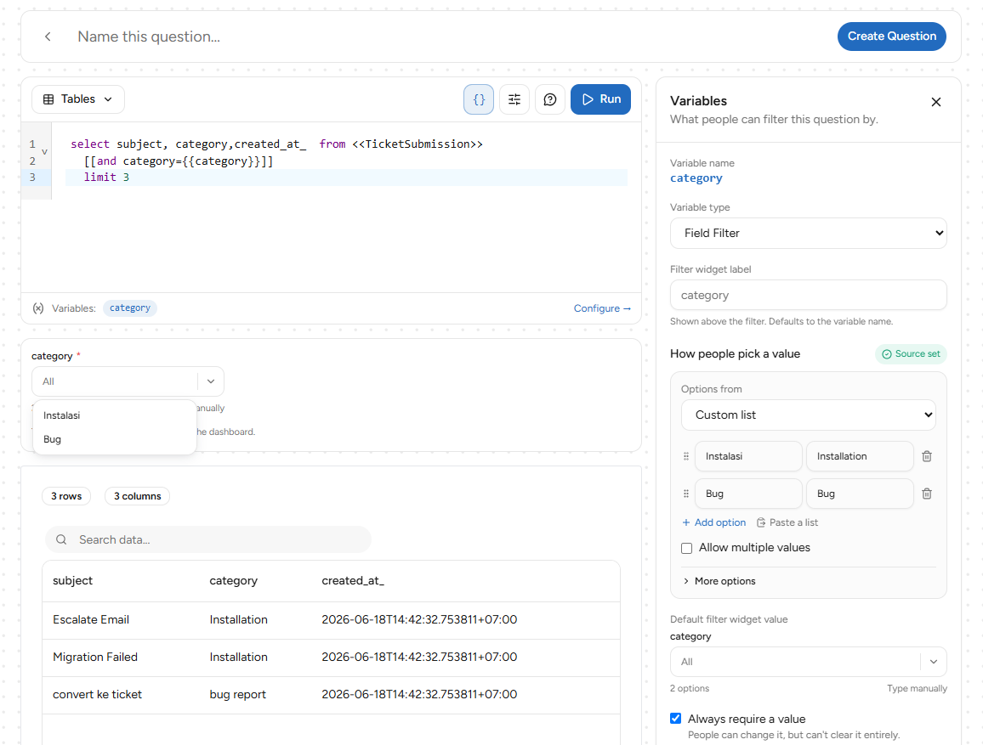Click the category variable name text
The width and height of the screenshot is (983, 745).
pos(696,178)
